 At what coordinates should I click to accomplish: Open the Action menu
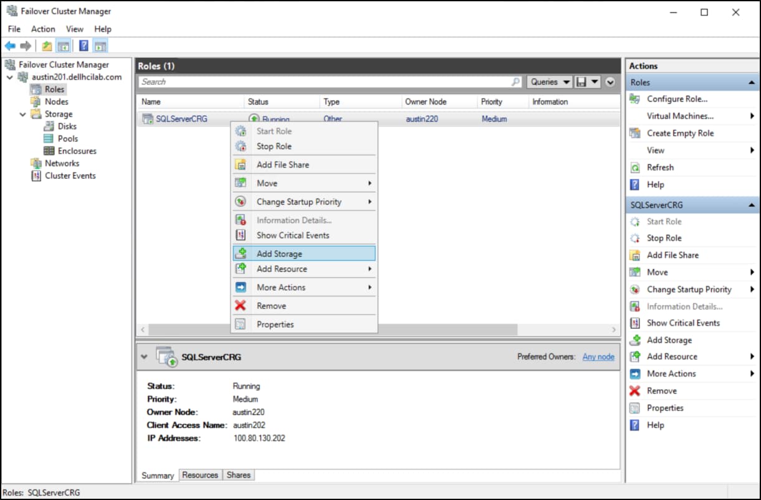43,29
